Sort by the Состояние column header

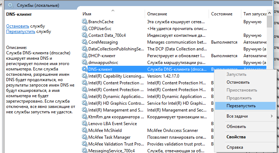222,14
